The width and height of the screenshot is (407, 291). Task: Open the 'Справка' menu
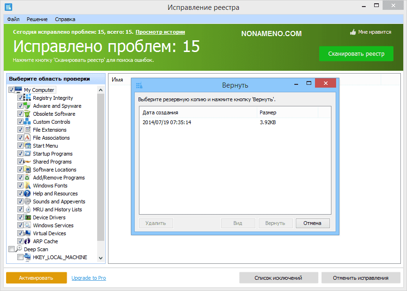65,19
